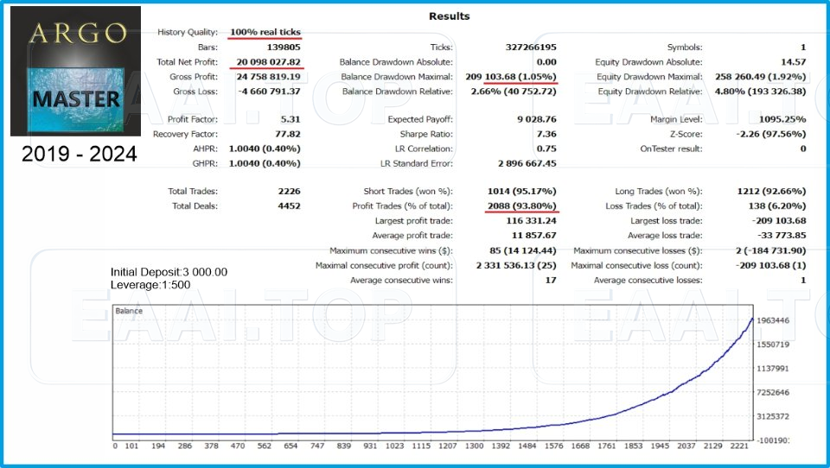The width and height of the screenshot is (830, 468).
Task: Select the Total Net Profit value 20 098 027.82
Action: [267, 62]
